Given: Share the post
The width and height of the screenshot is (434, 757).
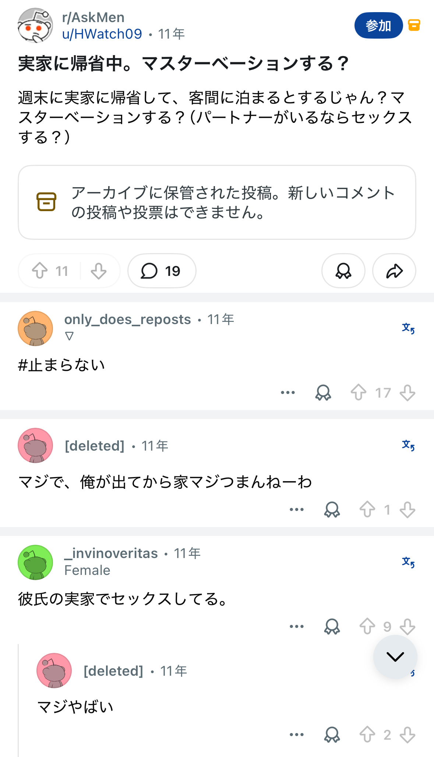Looking at the screenshot, I should pos(394,271).
